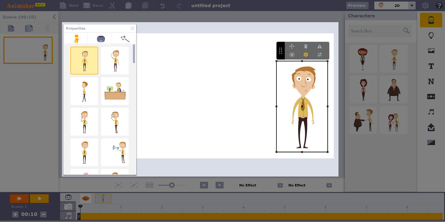Screen dimensions: 445x222
Task: Open the Text tool in the right sidebar
Action: click(431, 66)
